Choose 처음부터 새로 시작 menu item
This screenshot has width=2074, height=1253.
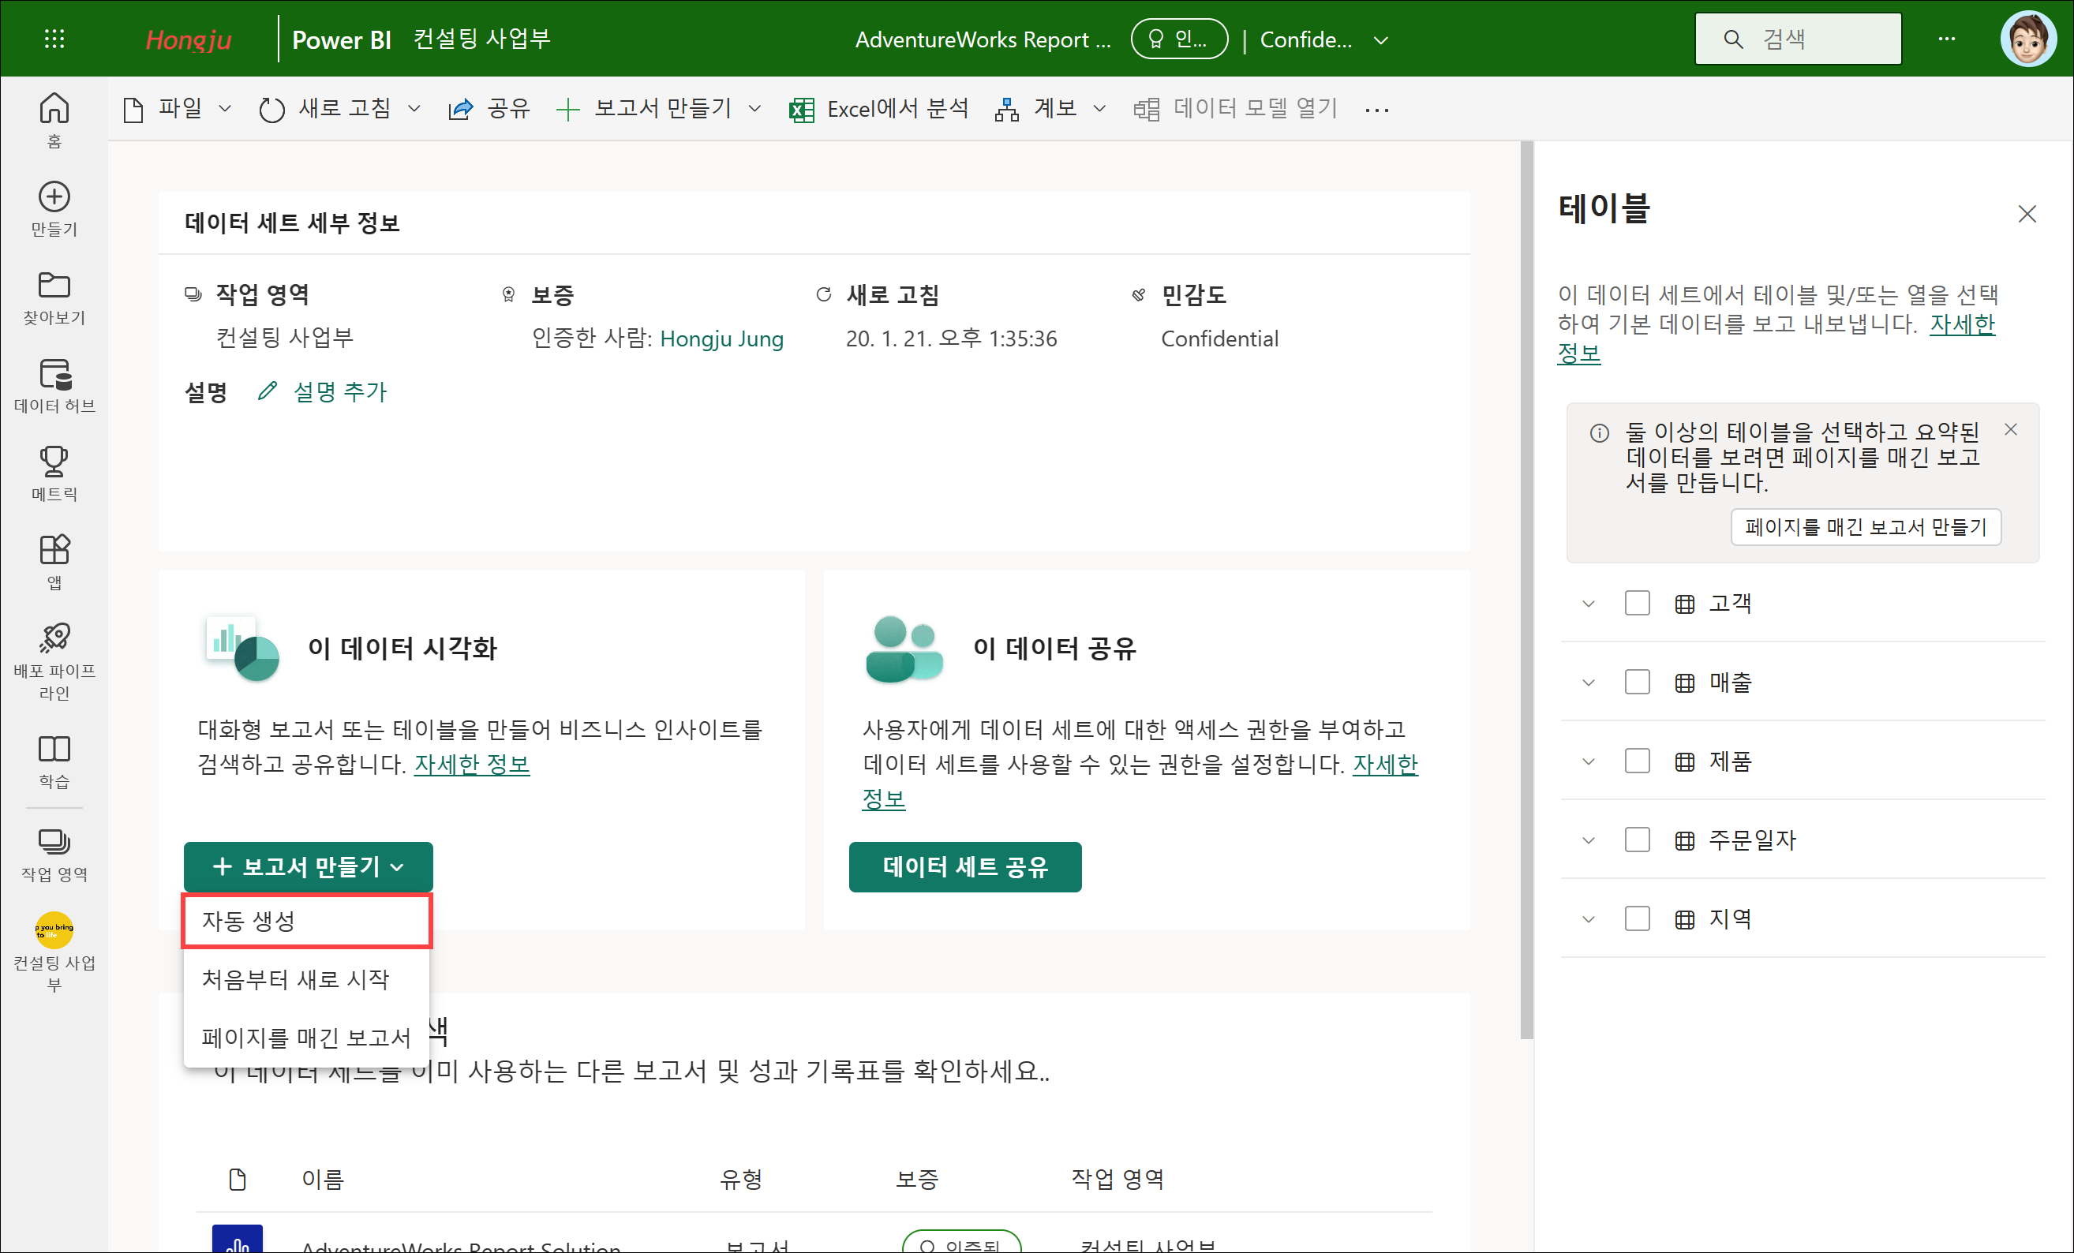tap(295, 978)
